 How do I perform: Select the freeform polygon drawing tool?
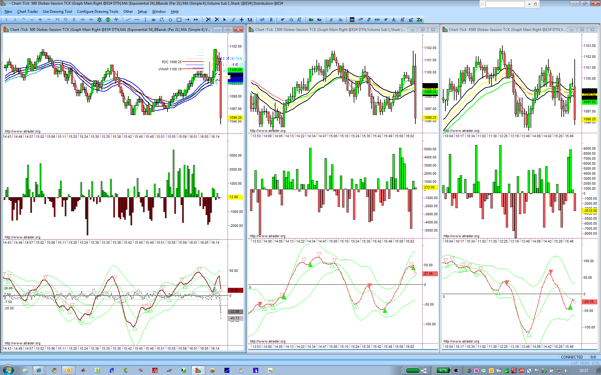tap(162, 20)
